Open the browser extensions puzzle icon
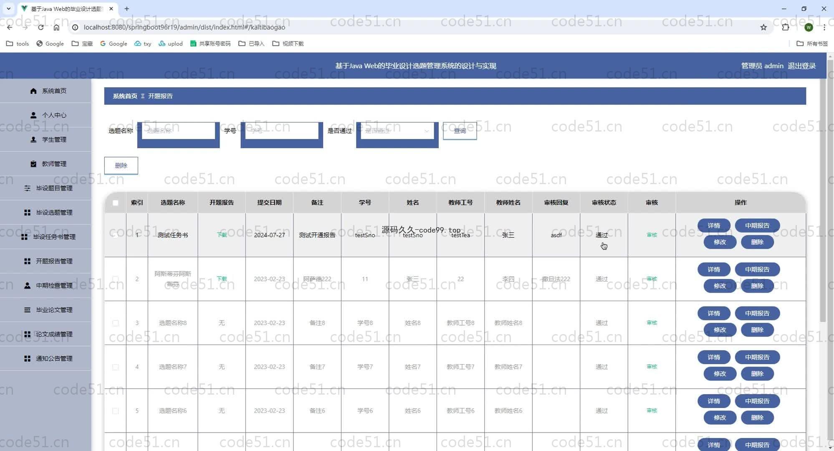Viewport: 834px width, 451px height. tap(786, 27)
